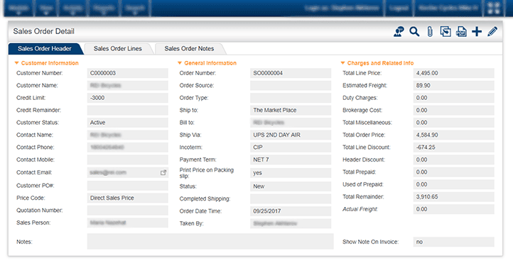Click the copy sales order icon
The height and width of the screenshot is (275, 513).
click(x=445, y=32)
